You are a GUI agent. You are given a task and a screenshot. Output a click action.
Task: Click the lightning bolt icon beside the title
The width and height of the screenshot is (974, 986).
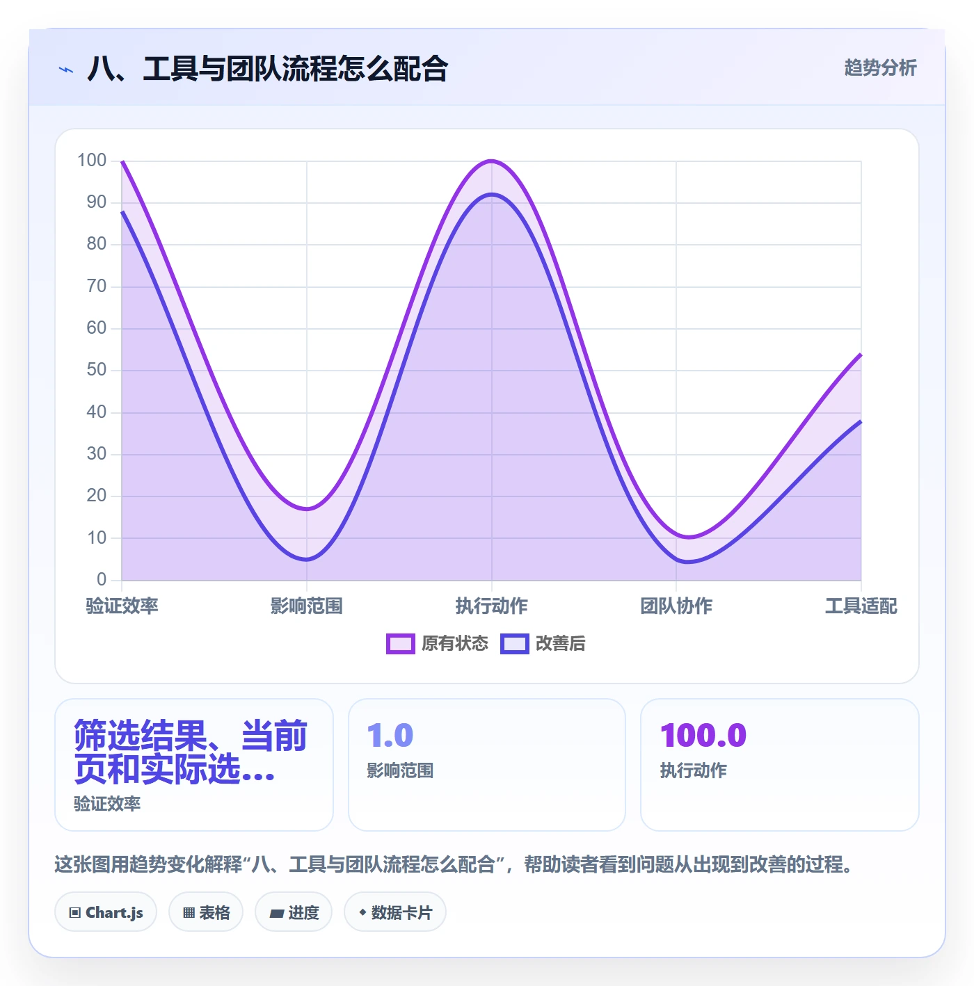[x=66, y=70]
